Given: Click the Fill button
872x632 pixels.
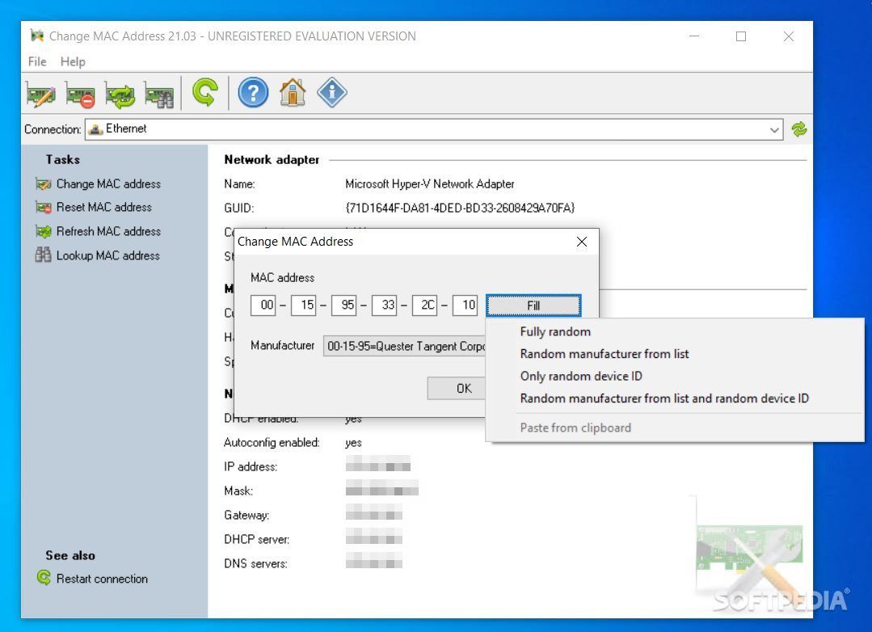Looking at the screenshot, I should tap(533, 305).
